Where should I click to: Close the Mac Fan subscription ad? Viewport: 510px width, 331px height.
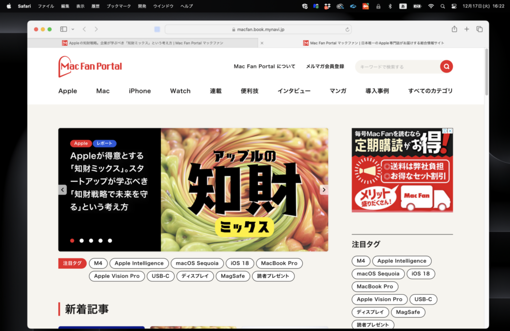[450, 131]
